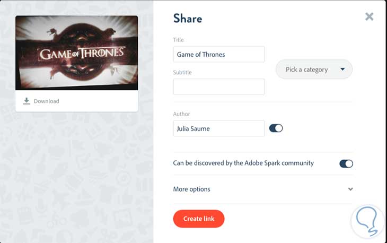The height and width of the screenshot is (243, 387).
Task: Click the Author field label
Action: click(x=181, y=114)
